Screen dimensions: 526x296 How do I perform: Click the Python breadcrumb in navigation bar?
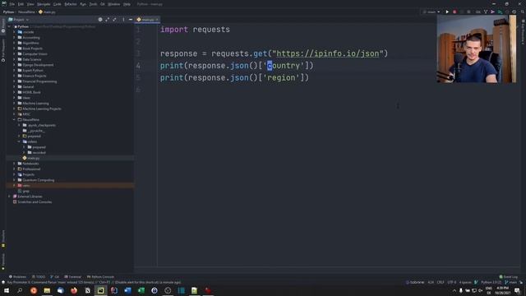click(8, 12)
